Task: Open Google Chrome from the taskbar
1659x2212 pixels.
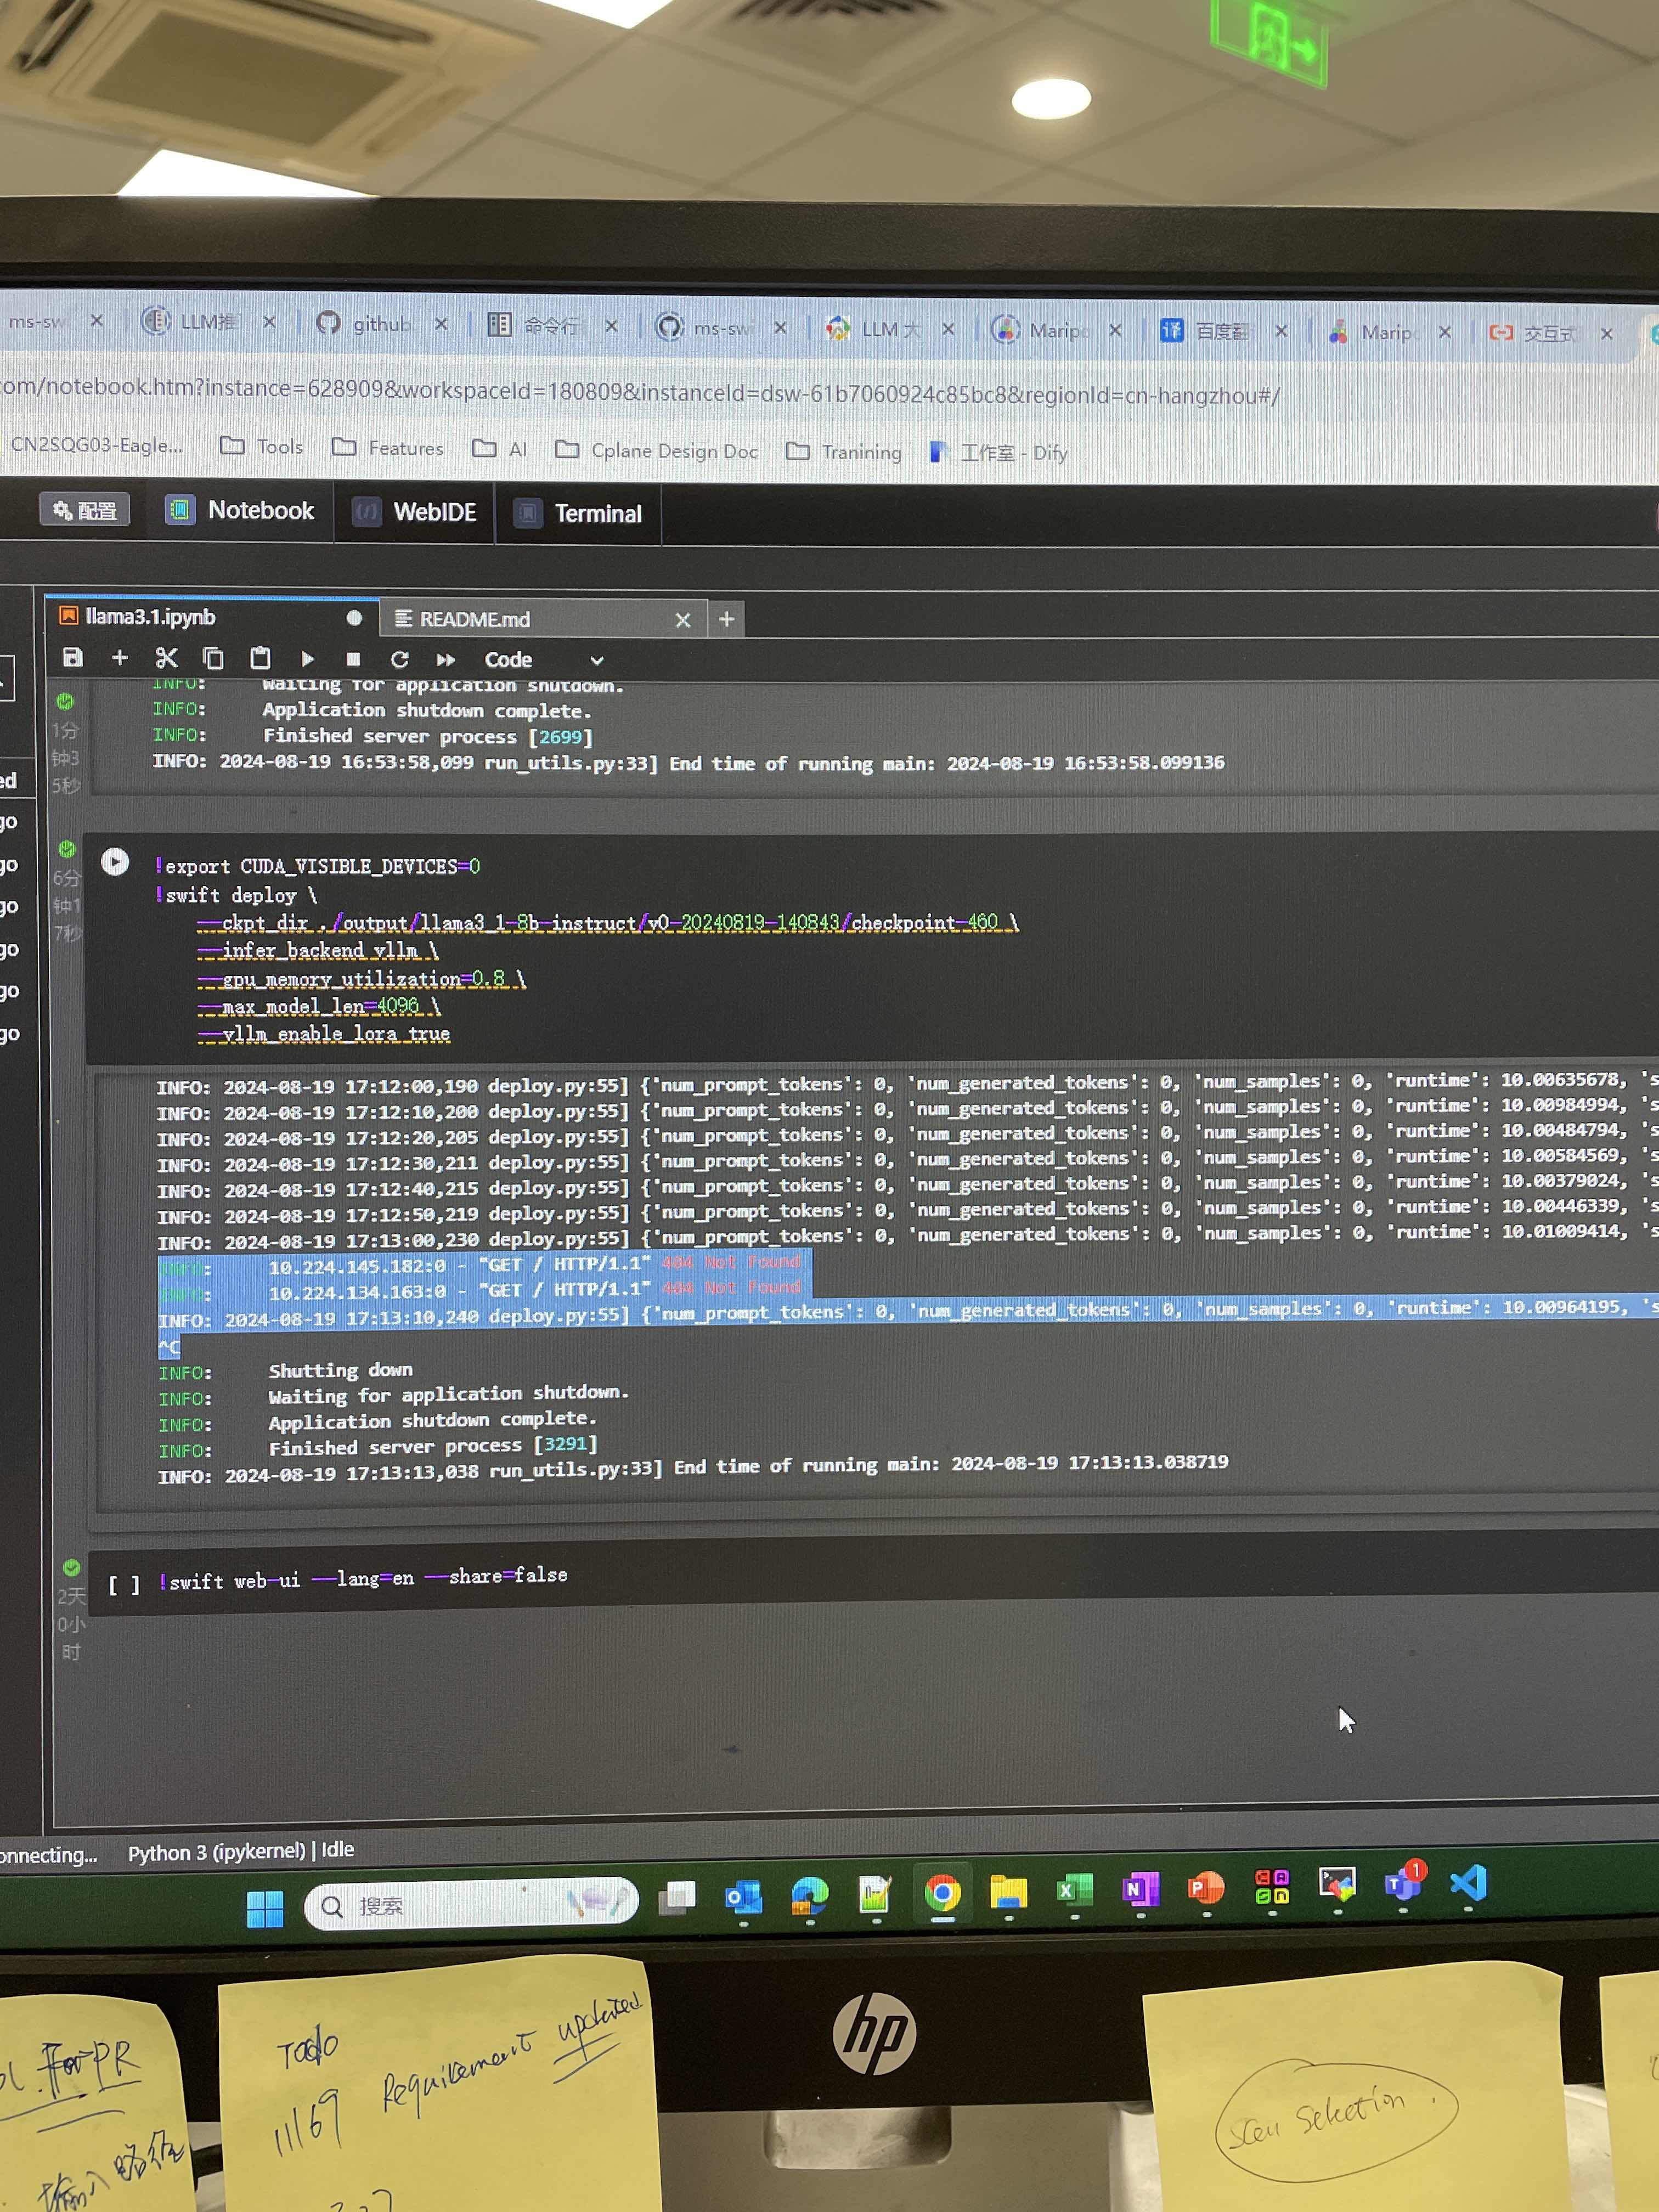Action: click(942, 1892)
